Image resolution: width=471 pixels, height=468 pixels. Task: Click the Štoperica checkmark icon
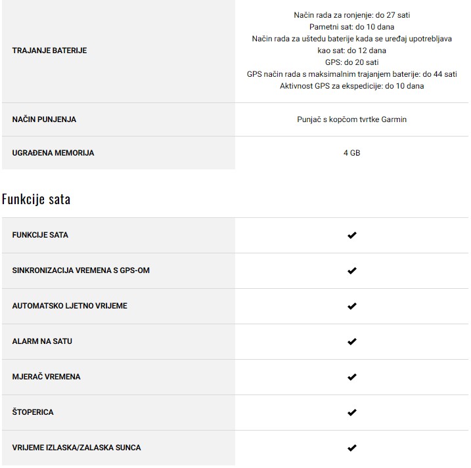[351, 412]
